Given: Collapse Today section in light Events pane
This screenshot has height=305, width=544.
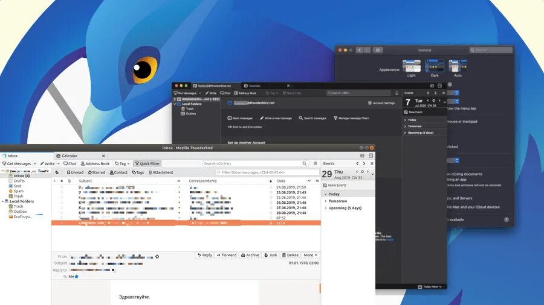Looking at the screenshot, I should click(325, 194).
